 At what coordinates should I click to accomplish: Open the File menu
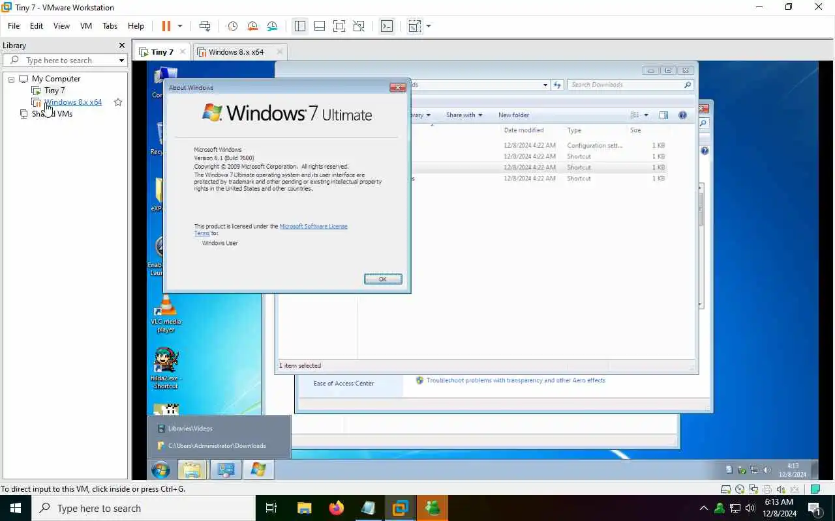(x=14, y=26)
